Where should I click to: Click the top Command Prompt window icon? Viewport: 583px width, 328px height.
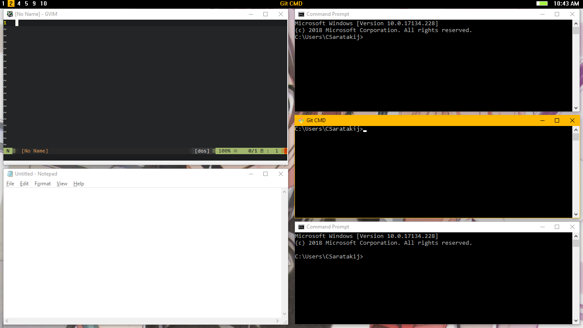click(x=301, y=14)
